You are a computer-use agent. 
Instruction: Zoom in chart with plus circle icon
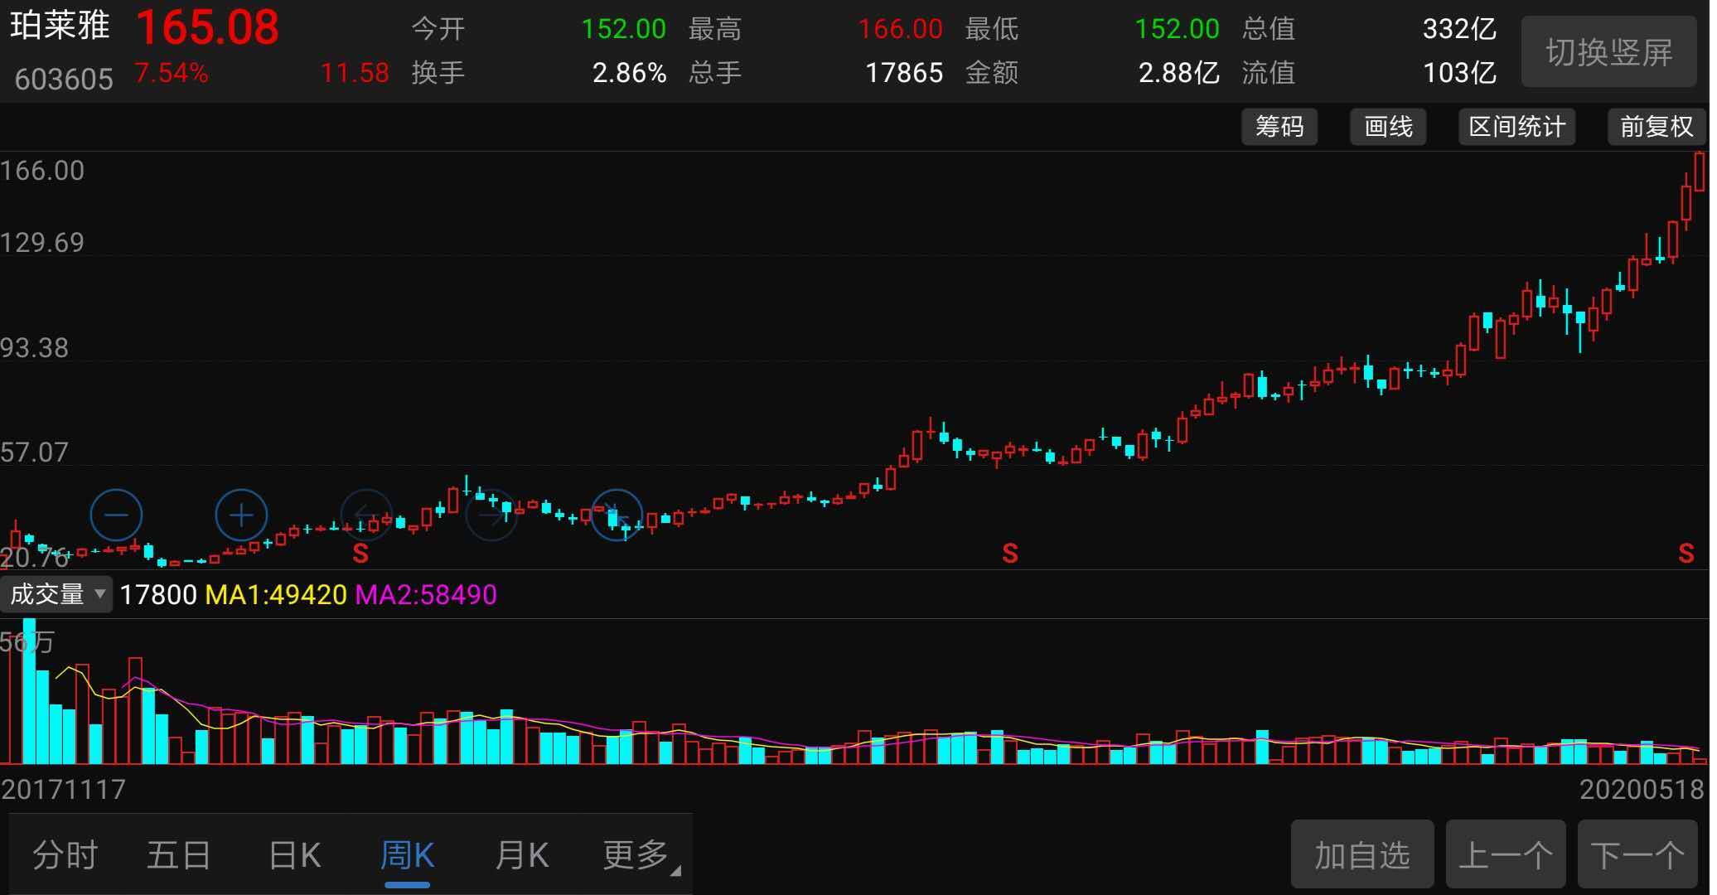coord(241,515)
